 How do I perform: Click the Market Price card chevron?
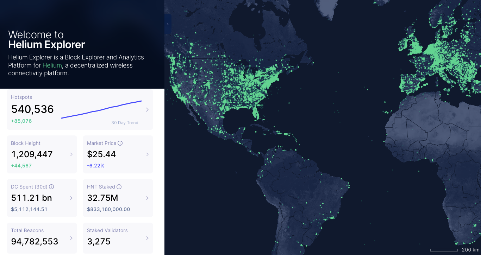(147, 154)
